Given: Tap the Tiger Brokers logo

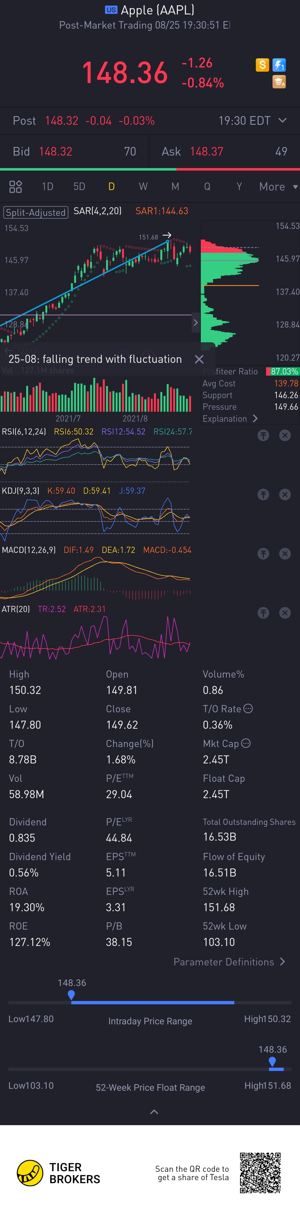Looking at the screenshot, I should 58,1173.
